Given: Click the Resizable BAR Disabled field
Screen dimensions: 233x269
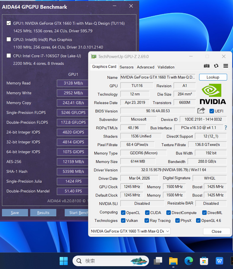Looking at the screenshot, I should (211, 203).
